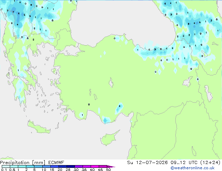Click the 25–30 mm navy legend swatch

(70, 166)
